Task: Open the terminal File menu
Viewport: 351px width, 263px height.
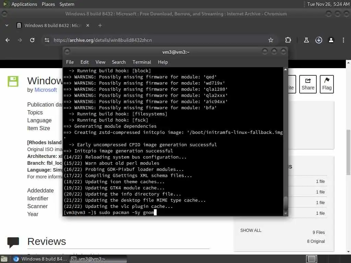Action: click(70, 62)
